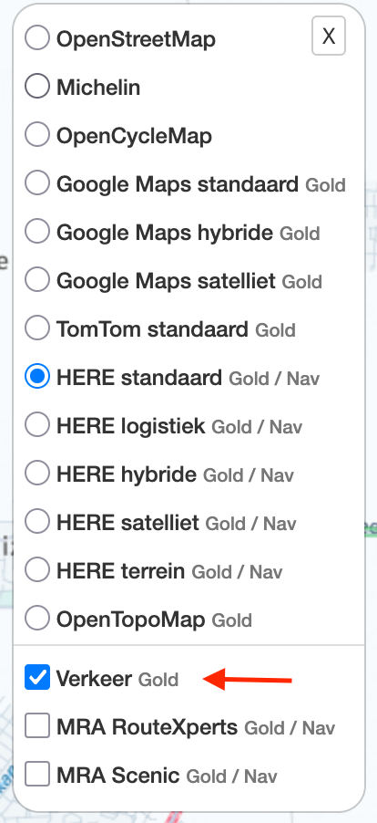Click the MRA Scenic label text
The image size is (377, 823).
tap(117, 776)
